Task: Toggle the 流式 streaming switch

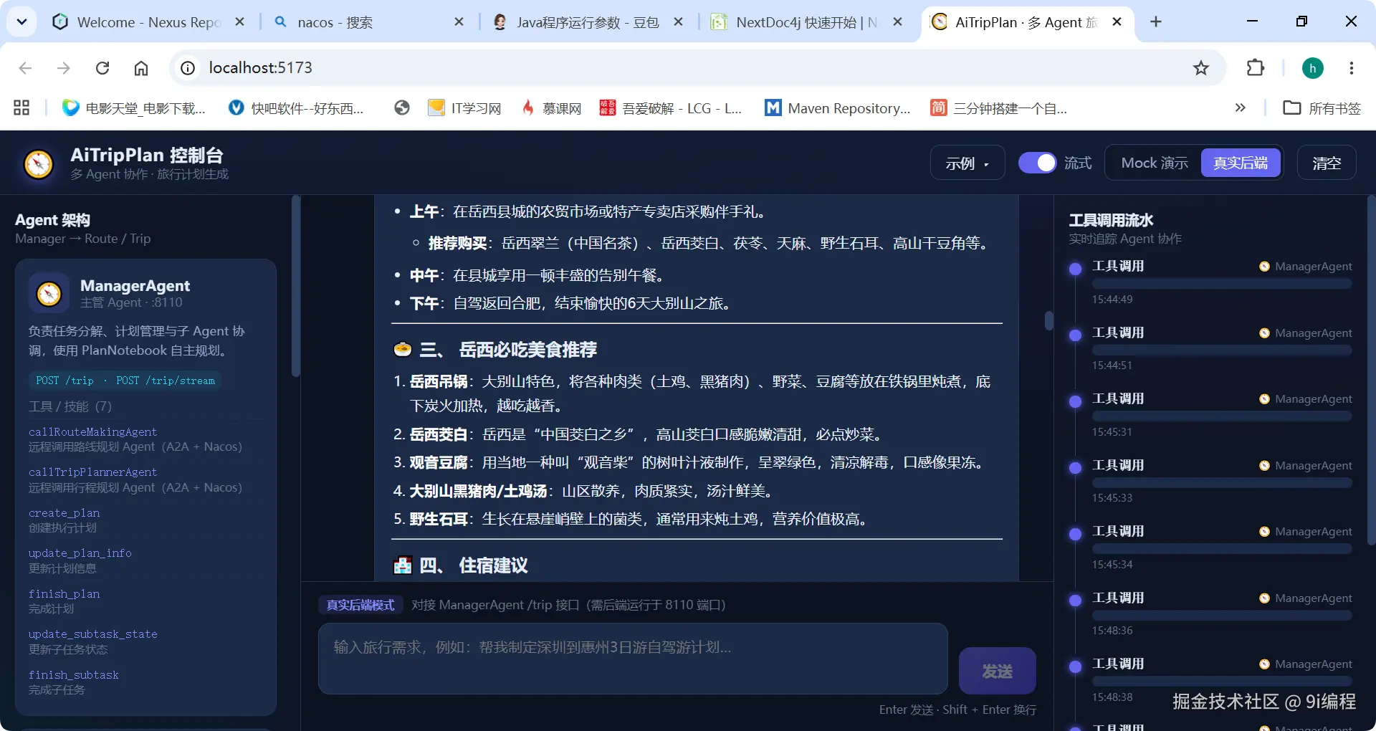Action: (1037, 163)
